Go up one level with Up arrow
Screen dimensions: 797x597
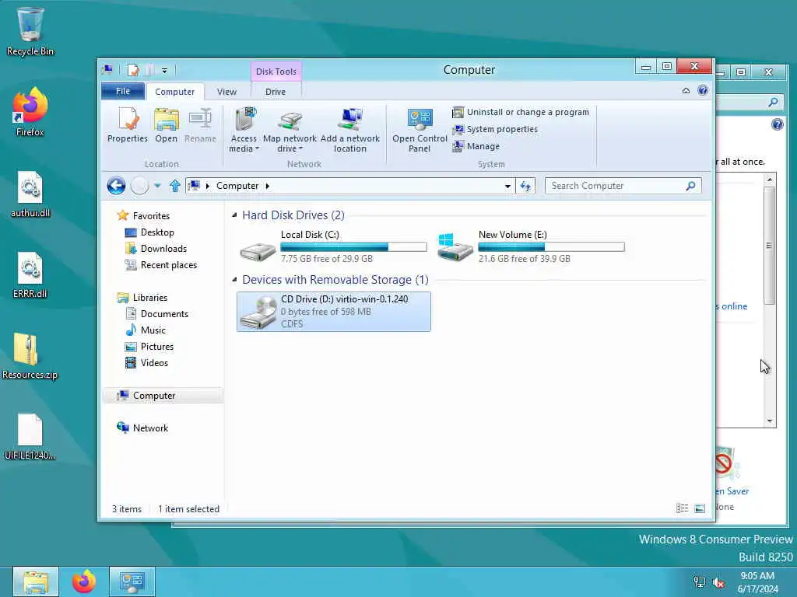coord(175,186)
